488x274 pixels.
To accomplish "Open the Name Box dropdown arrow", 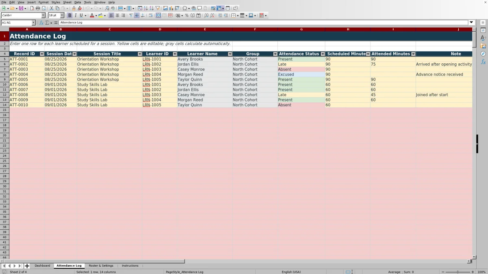I will pos(33,23).
